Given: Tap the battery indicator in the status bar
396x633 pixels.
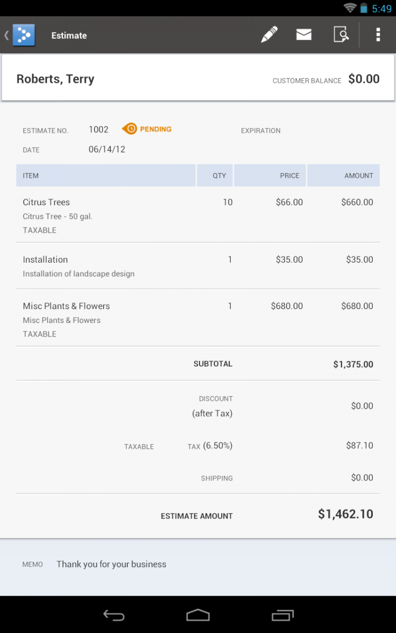Looking at the screenshot, I should click(363, 8).
